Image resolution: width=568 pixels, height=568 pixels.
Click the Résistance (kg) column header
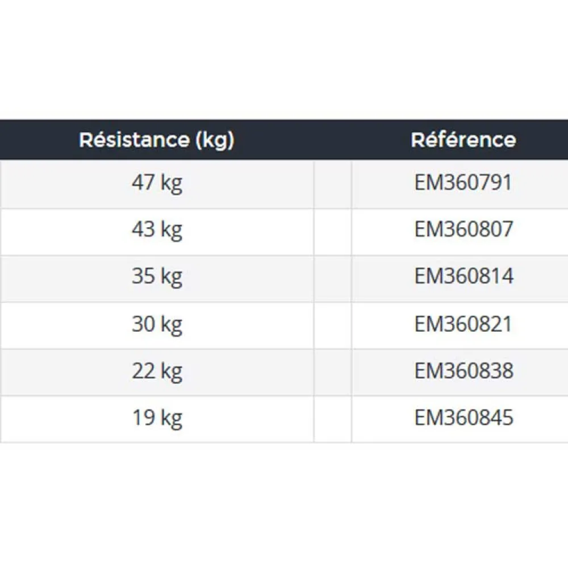click(157, 140)
